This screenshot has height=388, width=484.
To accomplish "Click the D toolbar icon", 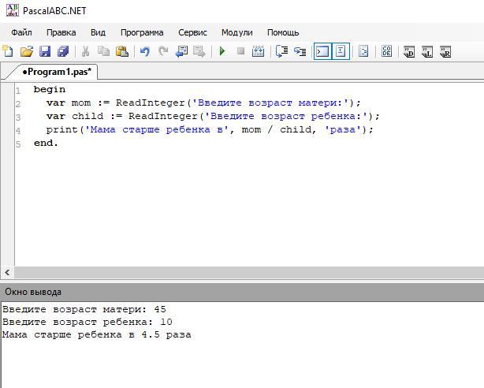I will tap(409, 52).
